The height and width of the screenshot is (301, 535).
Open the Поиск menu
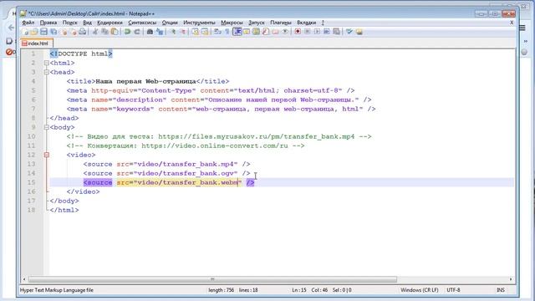69,23
